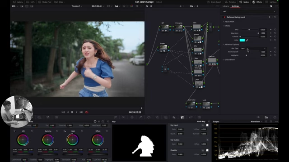
Task: Click the Quick Export button
Action: click(x=214, y=2)
